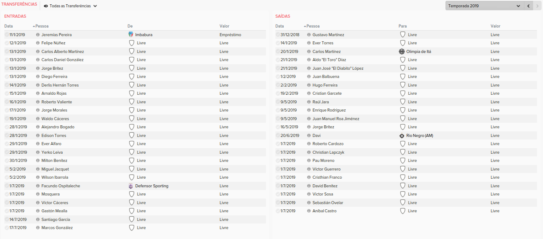Open player Aldo "El Toro" Díaz
The height and width of the screenshot is (239, 543).
tap(329, 60)
